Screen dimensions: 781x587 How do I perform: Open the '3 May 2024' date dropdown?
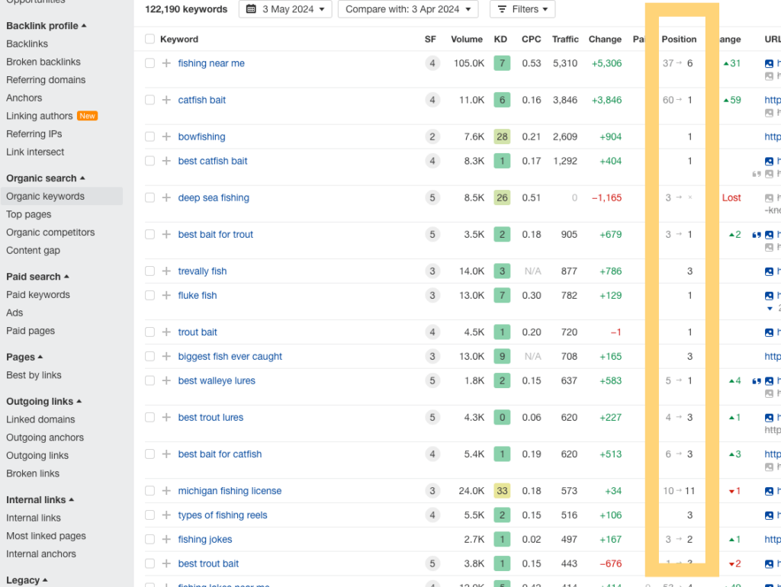[x=285, y=9]
